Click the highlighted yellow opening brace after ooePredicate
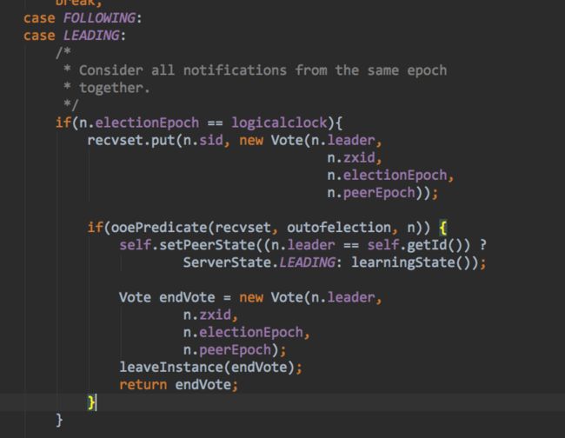The height and width of the screenshot is (438, 565). (443, 228)
